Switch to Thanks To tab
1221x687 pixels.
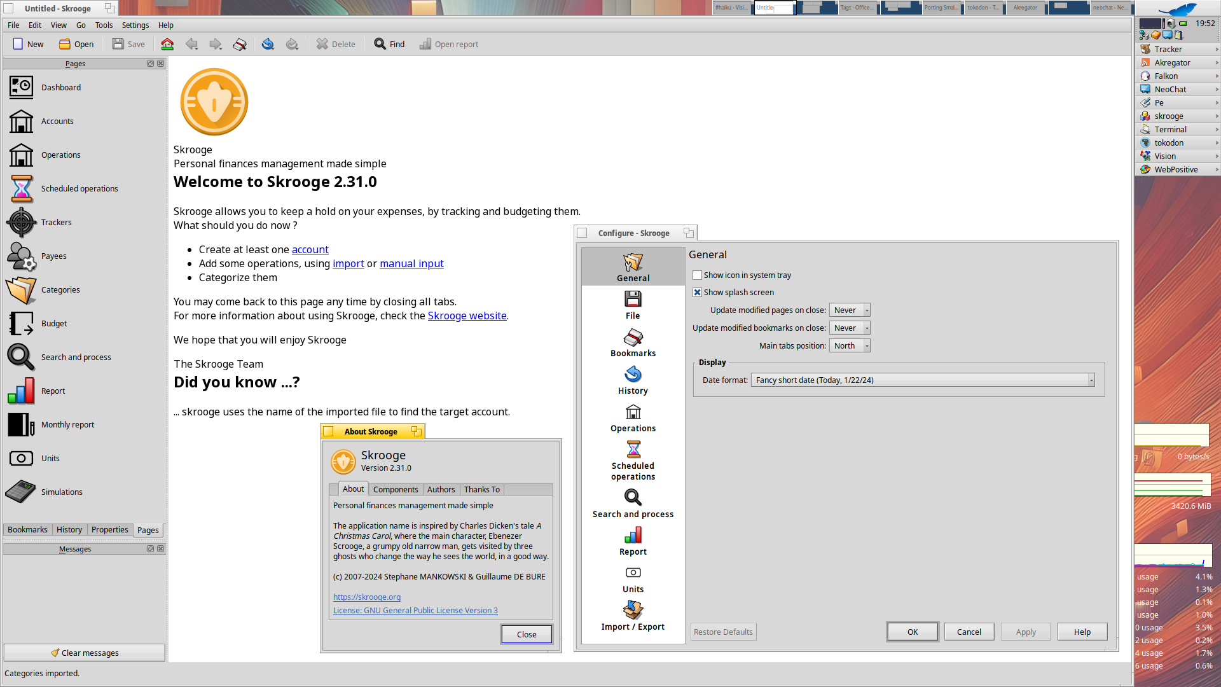(x=481, y=489)
